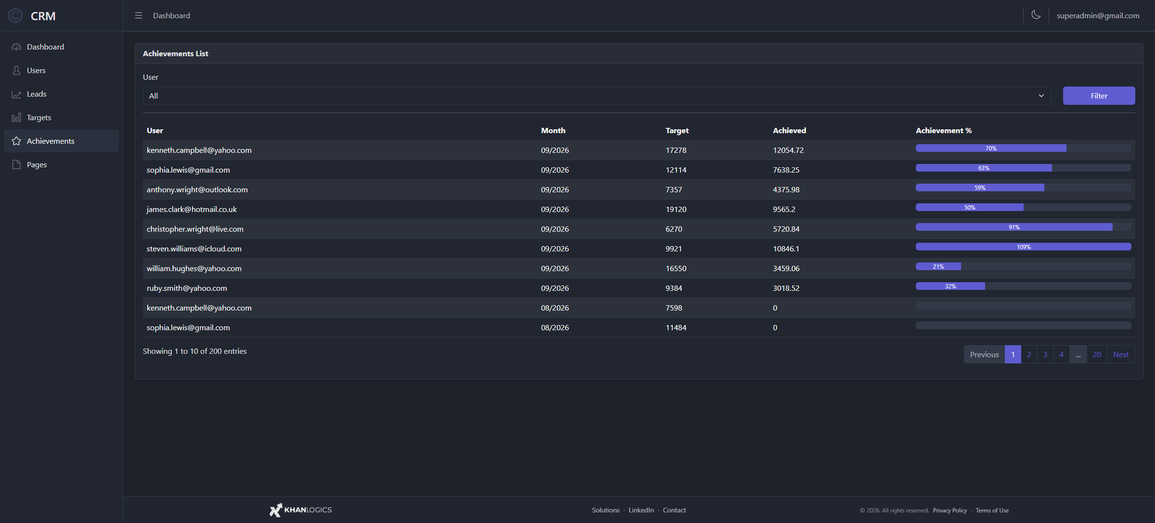Go to page 2 of results
This screenshot has width=1155, height=523.
[x=1029, y=355]
